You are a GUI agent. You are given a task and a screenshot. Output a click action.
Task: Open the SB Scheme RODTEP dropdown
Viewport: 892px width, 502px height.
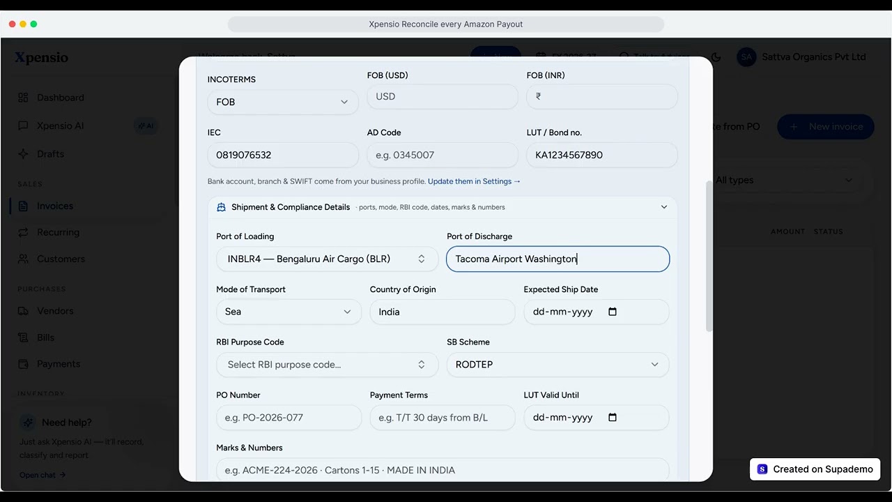pyautogui.click(x=558, y=365)
